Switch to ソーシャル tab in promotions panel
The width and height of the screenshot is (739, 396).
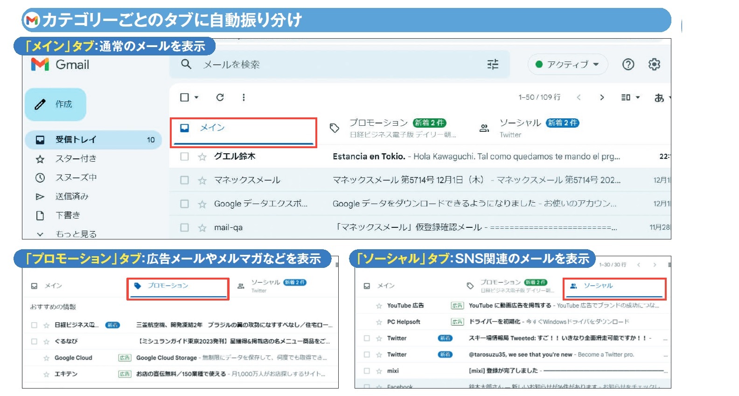click(272, 286)
